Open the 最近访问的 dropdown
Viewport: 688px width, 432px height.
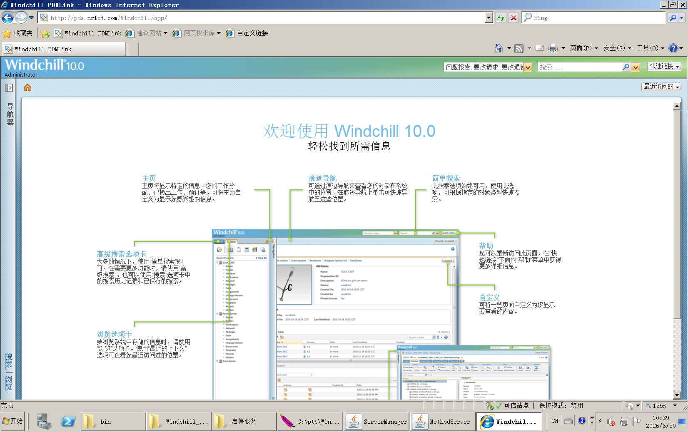pos(662,87)
